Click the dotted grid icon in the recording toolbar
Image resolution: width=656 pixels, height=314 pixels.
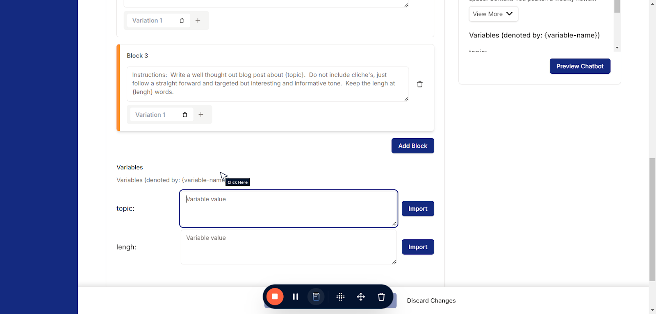click(340, 297)
